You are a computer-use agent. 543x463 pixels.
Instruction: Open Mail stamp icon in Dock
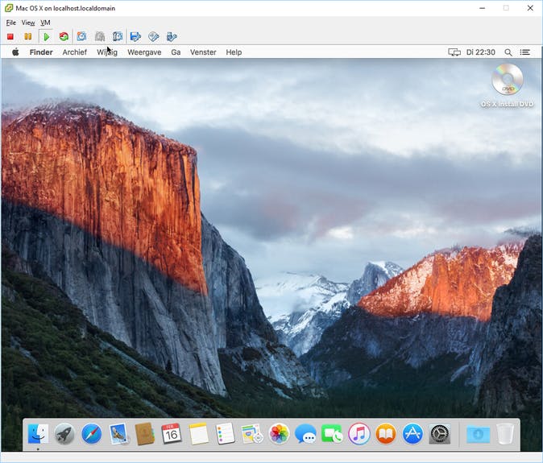118,434
